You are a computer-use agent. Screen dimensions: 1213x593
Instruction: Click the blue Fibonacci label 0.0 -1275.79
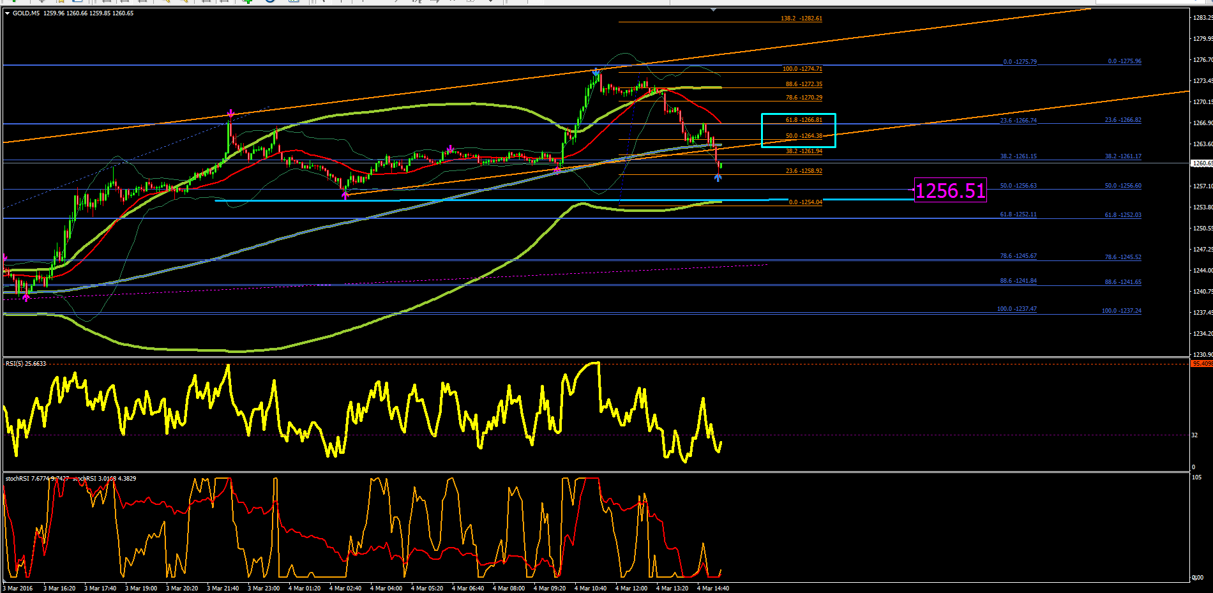pos(1020,62)
